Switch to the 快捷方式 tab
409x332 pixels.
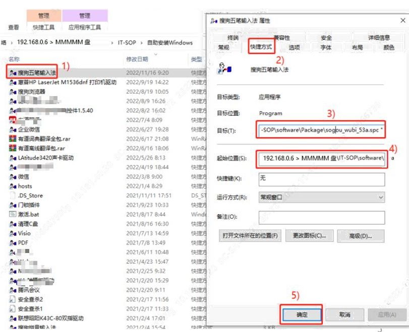[x=261, y=47]
